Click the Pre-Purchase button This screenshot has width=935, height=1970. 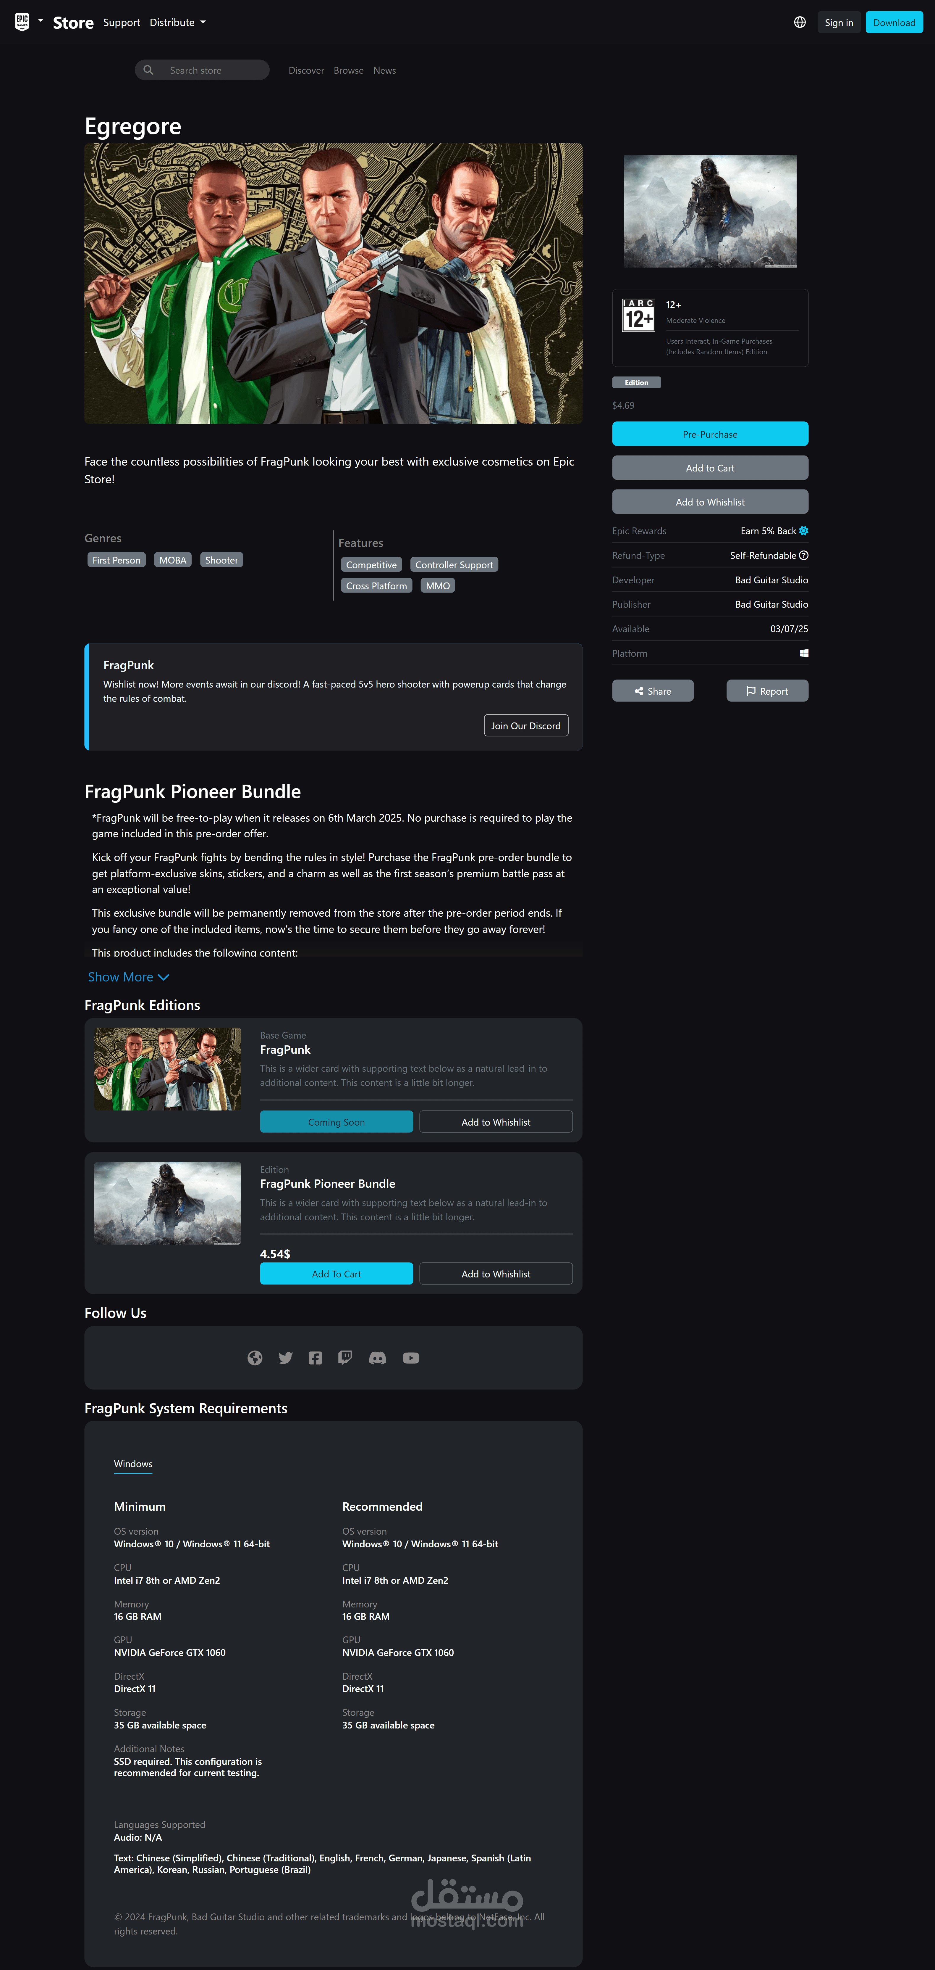click(710, 434)
